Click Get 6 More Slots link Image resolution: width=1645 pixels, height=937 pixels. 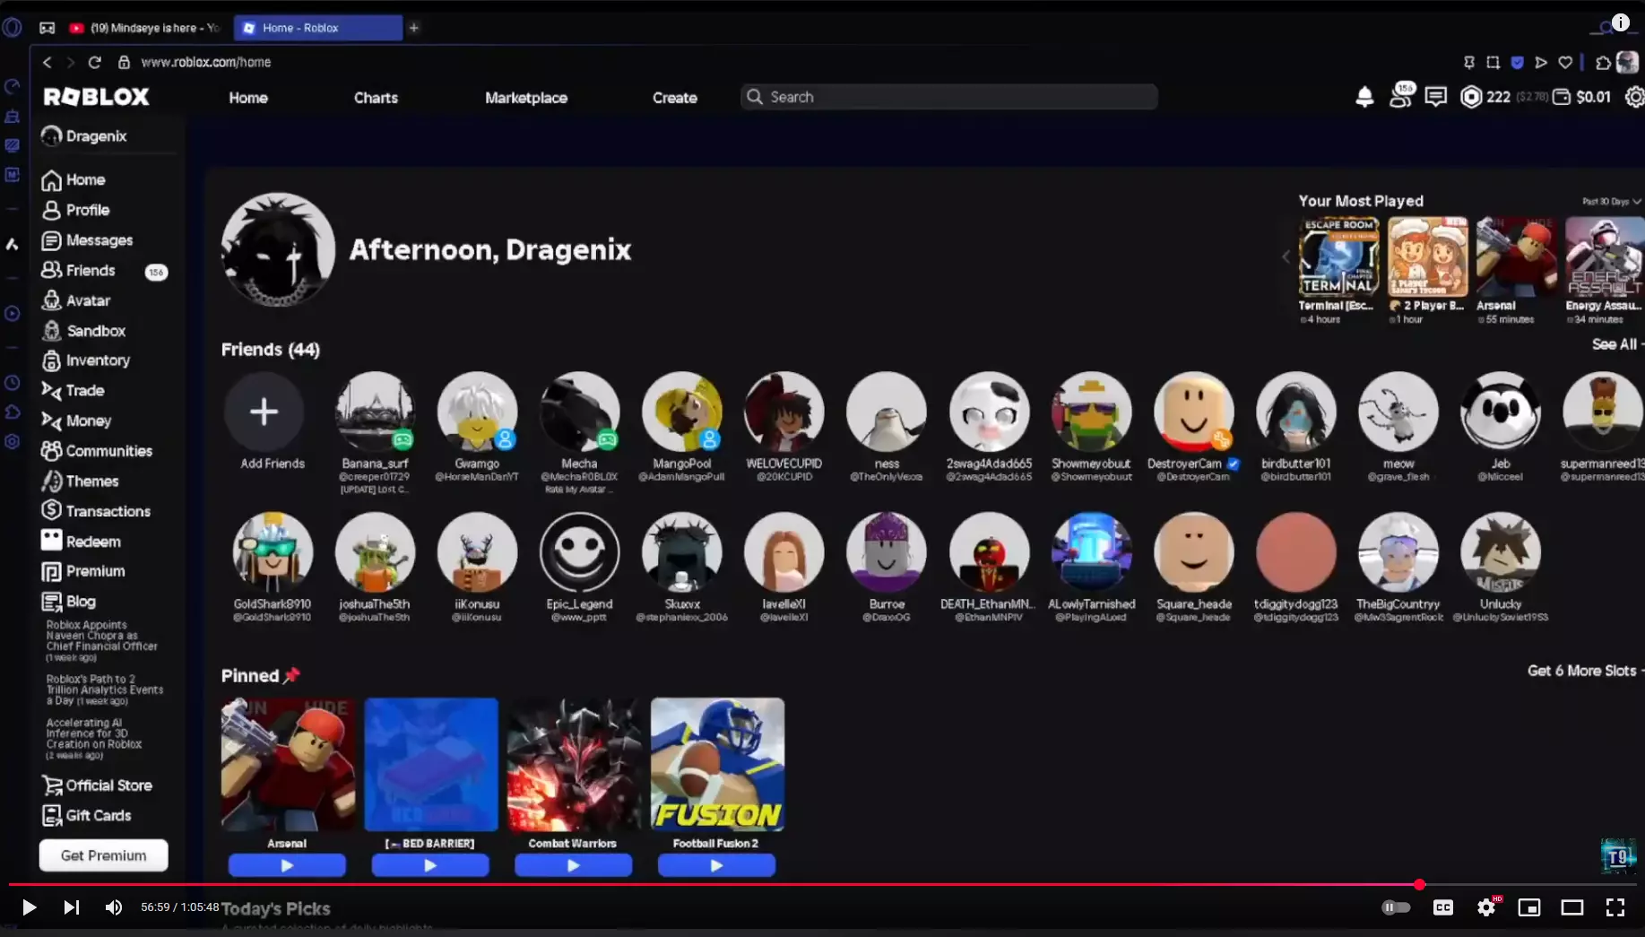point(1585,671)
